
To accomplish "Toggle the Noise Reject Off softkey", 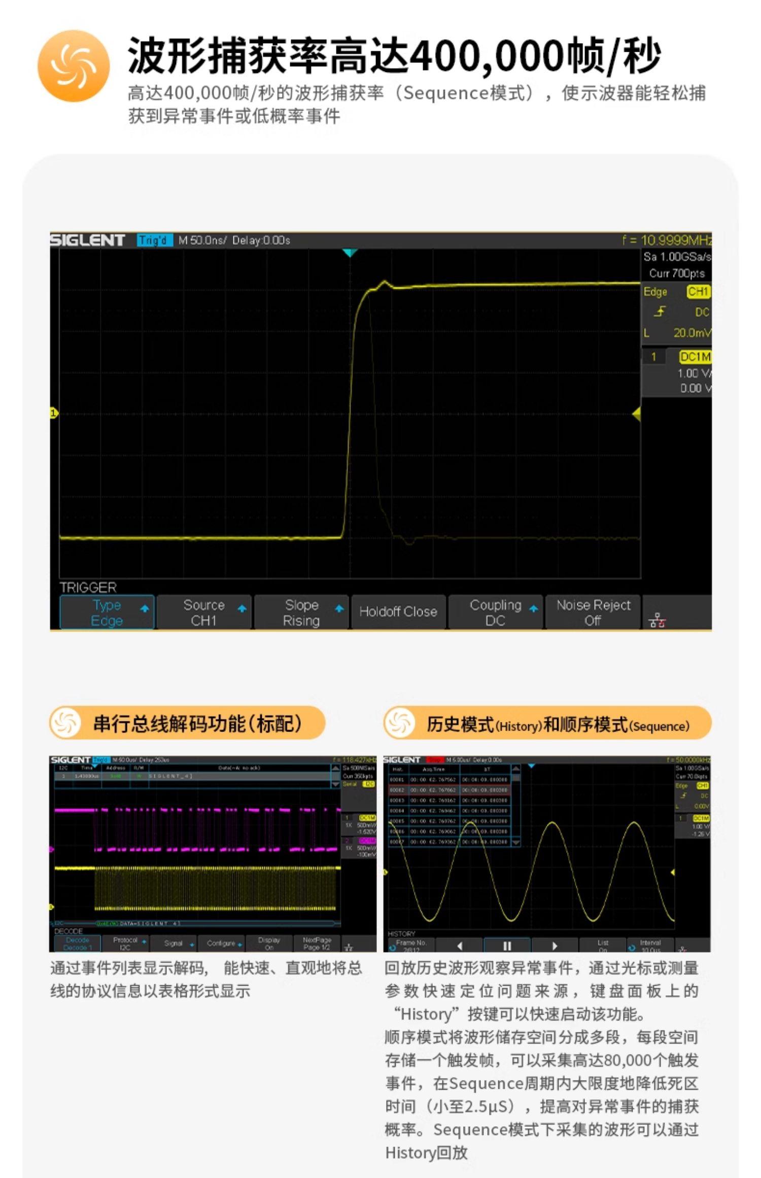I will coord(593,612).
